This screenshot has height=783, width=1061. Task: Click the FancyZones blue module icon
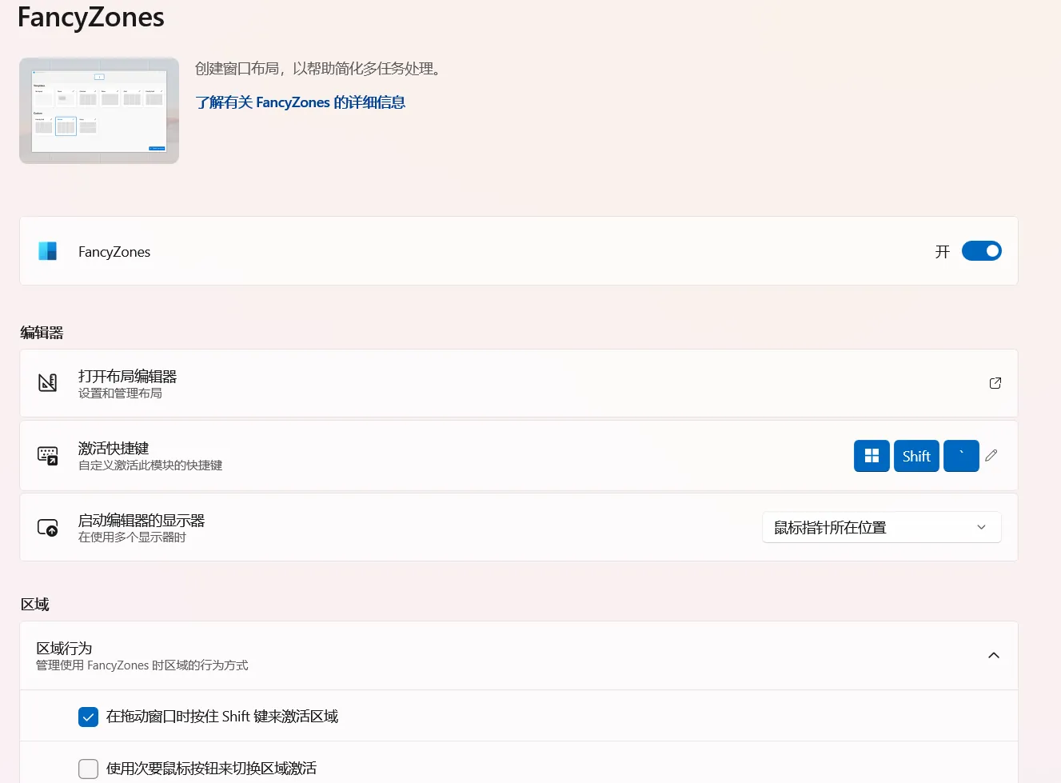point(47,250)
